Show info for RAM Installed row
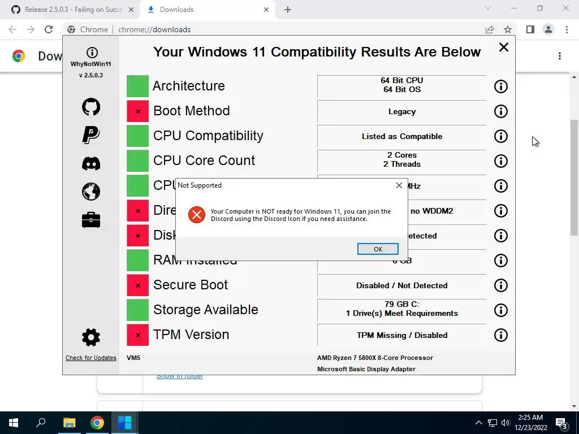579x434 pixels. pyautogui.click(x=501, y=260)
